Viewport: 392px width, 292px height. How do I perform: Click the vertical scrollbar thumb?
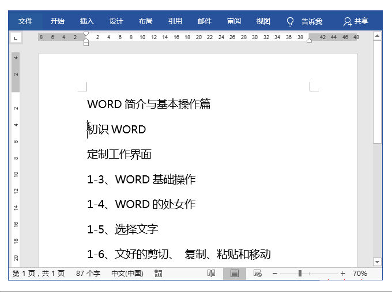[377, 92]
